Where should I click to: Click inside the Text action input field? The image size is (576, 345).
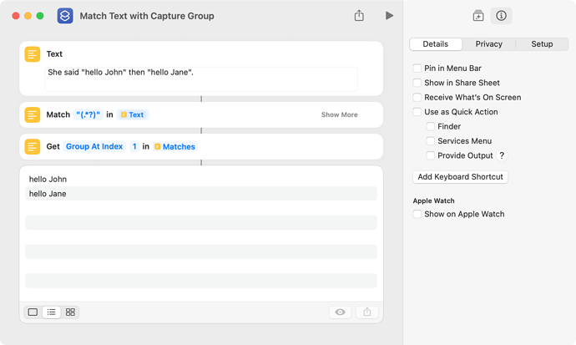[x=201, y=79]
